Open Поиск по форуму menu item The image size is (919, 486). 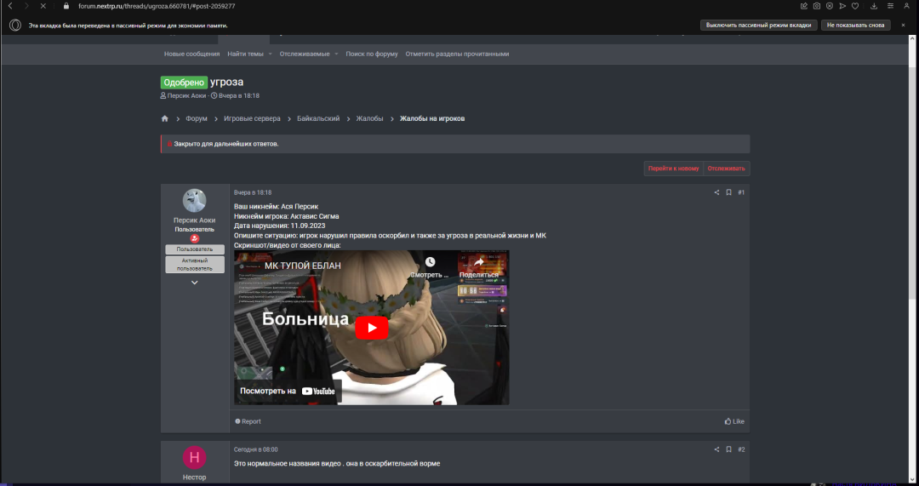click(372, 54)
